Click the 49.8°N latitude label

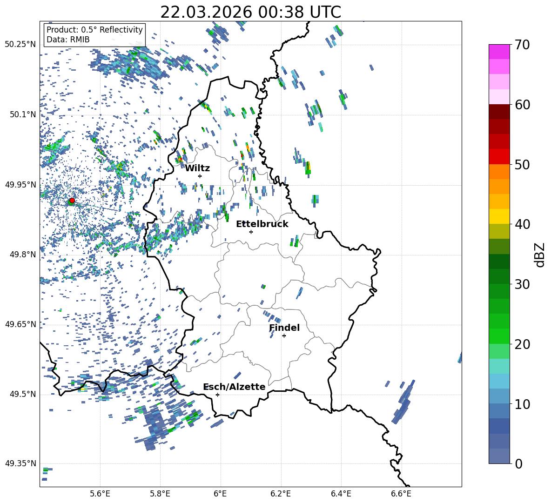(x=23, y=255)
